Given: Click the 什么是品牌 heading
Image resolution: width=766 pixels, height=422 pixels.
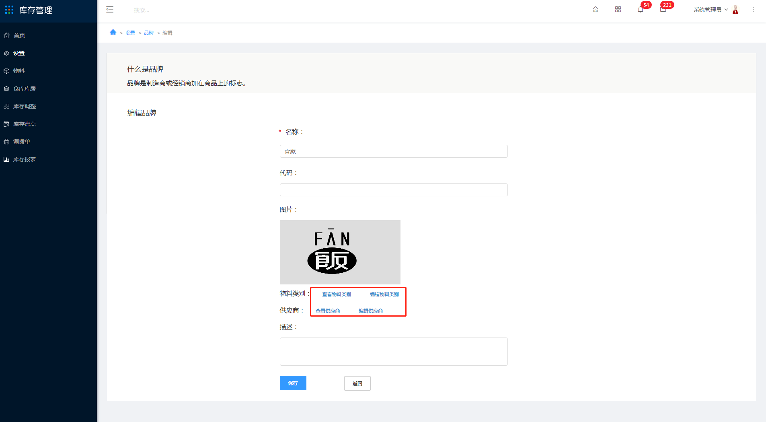Looking at the screenshot, I should coord(145,69).
